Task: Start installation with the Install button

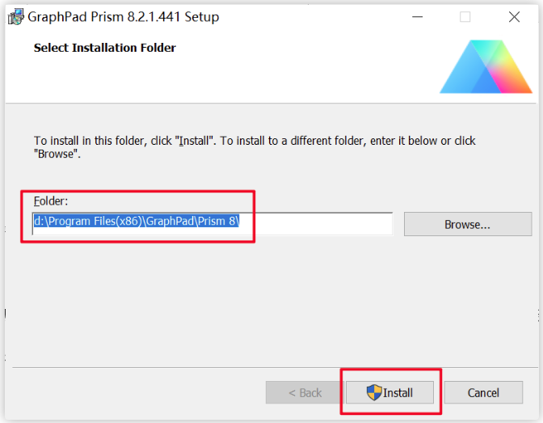Action: coord(389,392)
